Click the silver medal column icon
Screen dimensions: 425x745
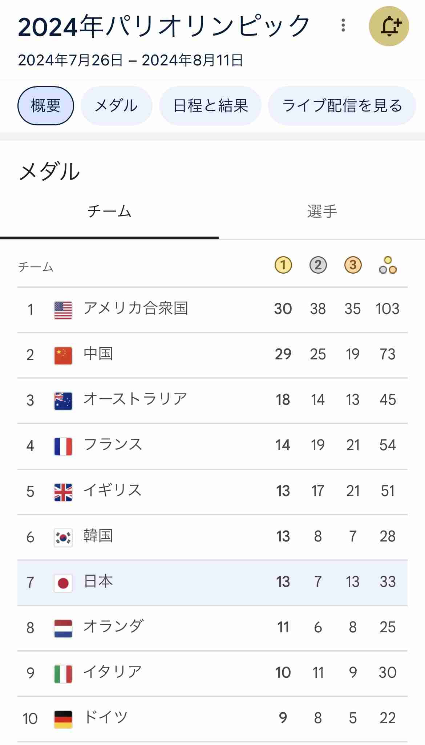[x=318, y=265]
